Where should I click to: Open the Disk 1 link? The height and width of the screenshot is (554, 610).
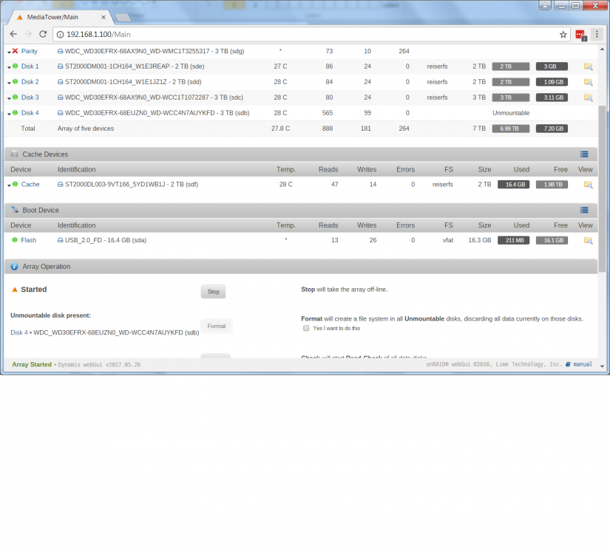pos(30,66)
